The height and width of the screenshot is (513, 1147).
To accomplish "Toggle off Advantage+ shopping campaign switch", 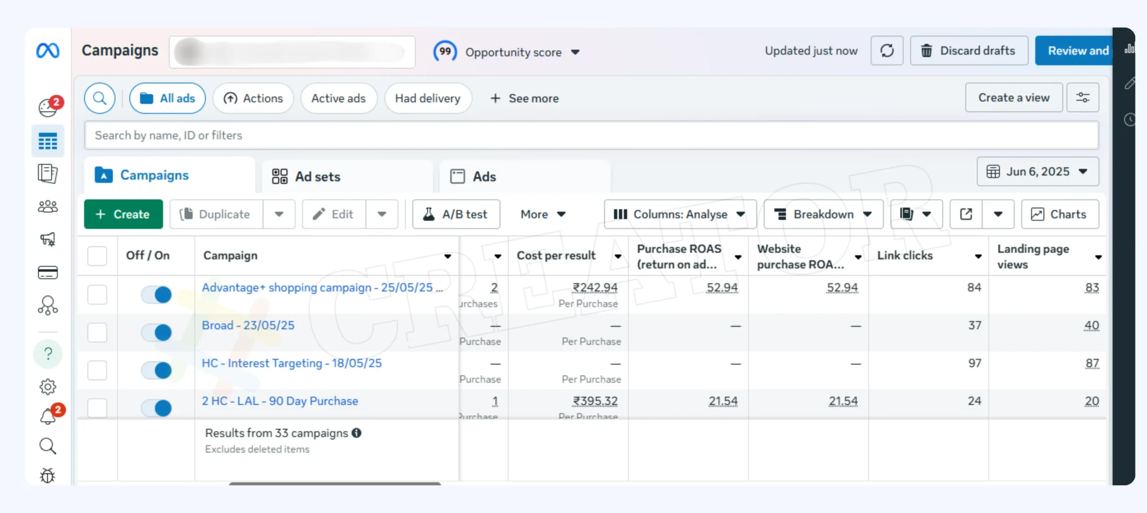I will coord(156,295).
